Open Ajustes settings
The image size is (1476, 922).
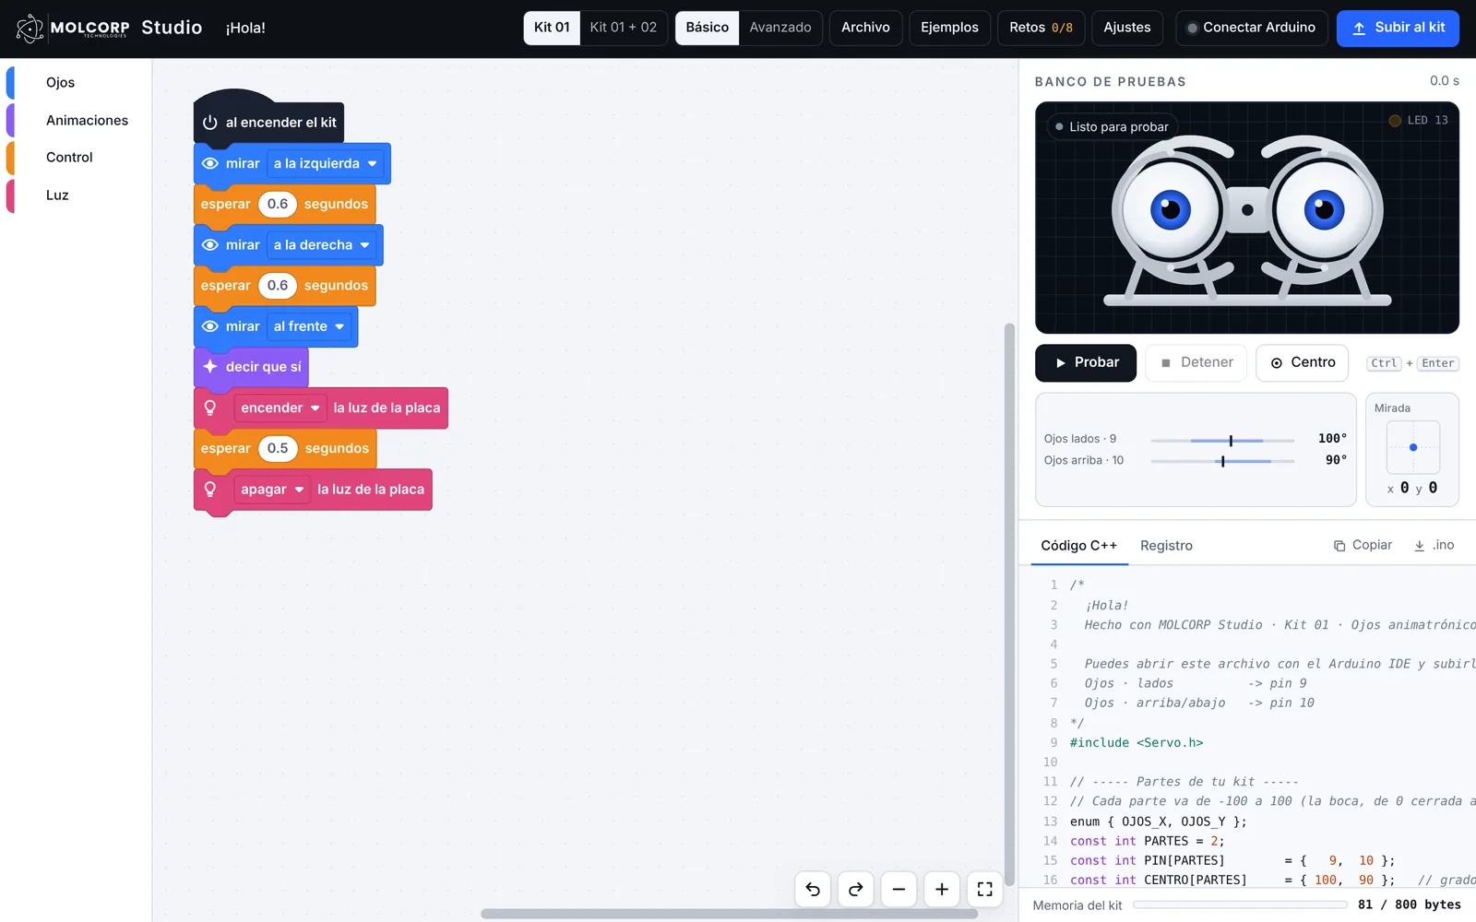coord(1127,28)
